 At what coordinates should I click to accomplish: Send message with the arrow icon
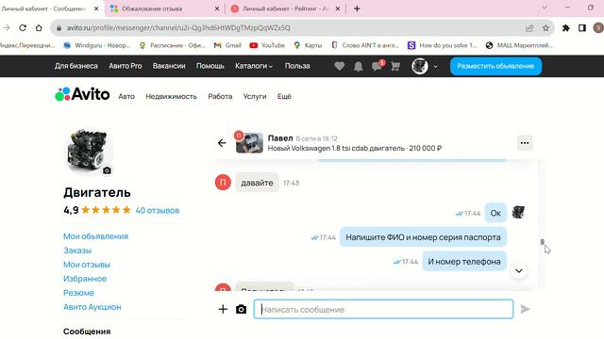point(525,309)
